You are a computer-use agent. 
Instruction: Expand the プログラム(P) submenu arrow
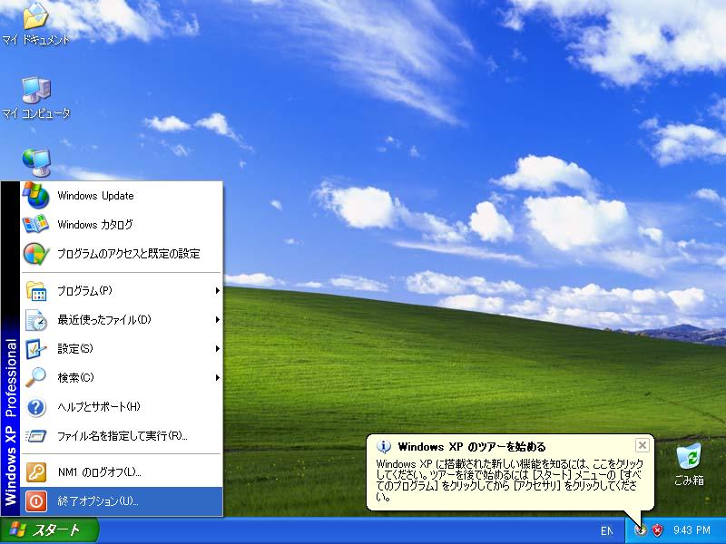217,291
